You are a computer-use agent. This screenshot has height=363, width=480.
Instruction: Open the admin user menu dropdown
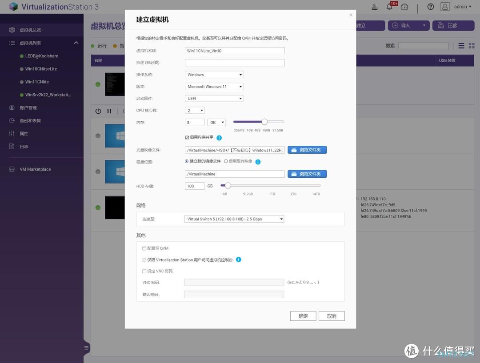tap(463, 7)
